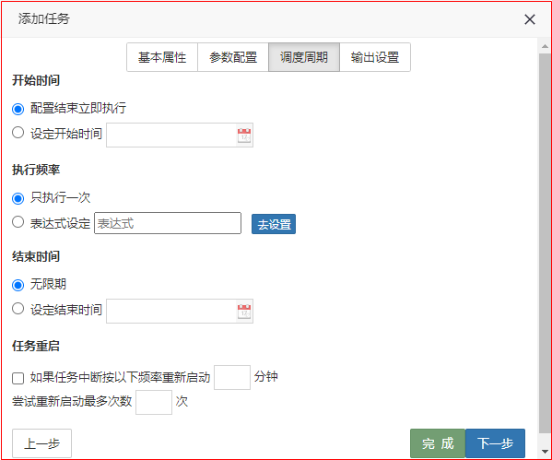Choose 表达式设定 frequency option
Image resolution: width=552 pixels, height=460 pixels.
pyautogui.click(x=18, y=222)
